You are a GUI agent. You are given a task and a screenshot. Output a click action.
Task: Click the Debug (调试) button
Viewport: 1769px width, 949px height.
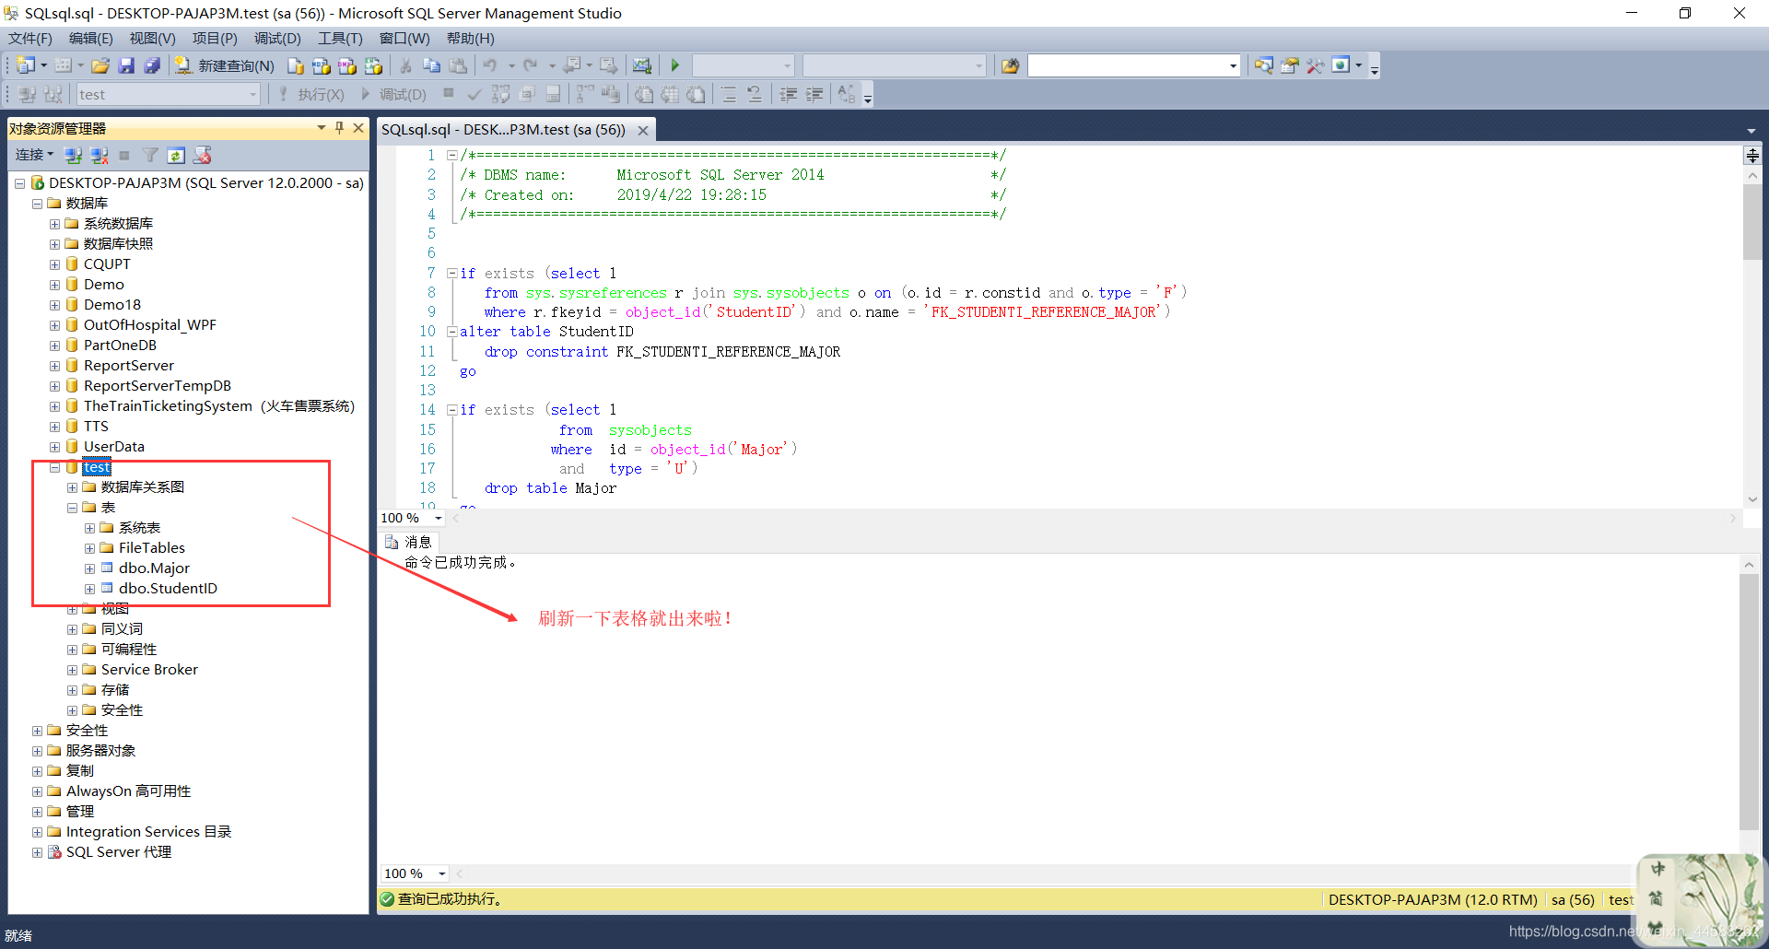393,94
